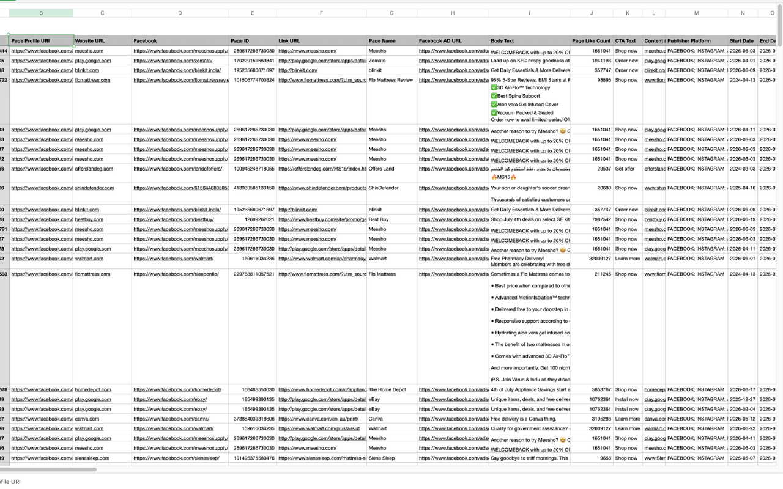Select The Home Depot page name cell
The image size is (783, 489).
(x=391, y=389)
